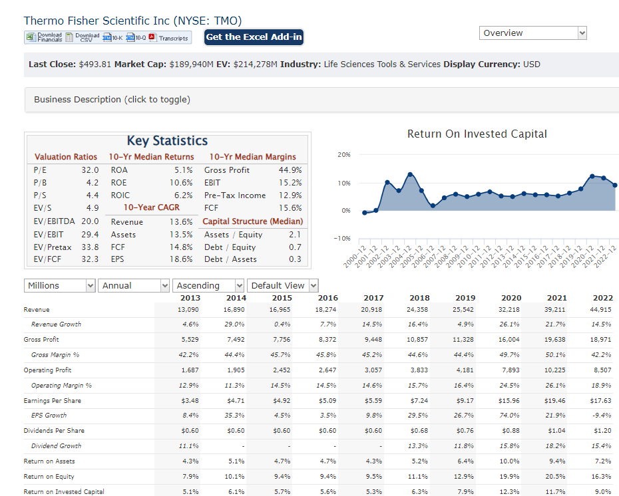Click the EV value $214,278M
This screenshot has height=496, width=619.
point(256,64)
